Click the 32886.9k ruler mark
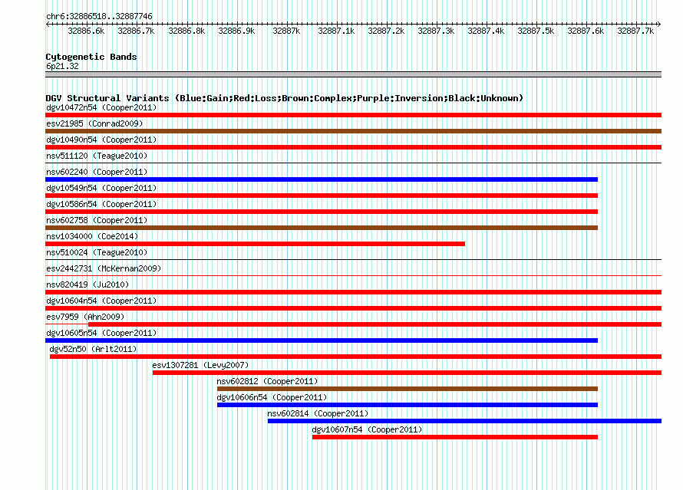Image resolution: width=683 pixels, height=490 pixels. pos(236,31)
